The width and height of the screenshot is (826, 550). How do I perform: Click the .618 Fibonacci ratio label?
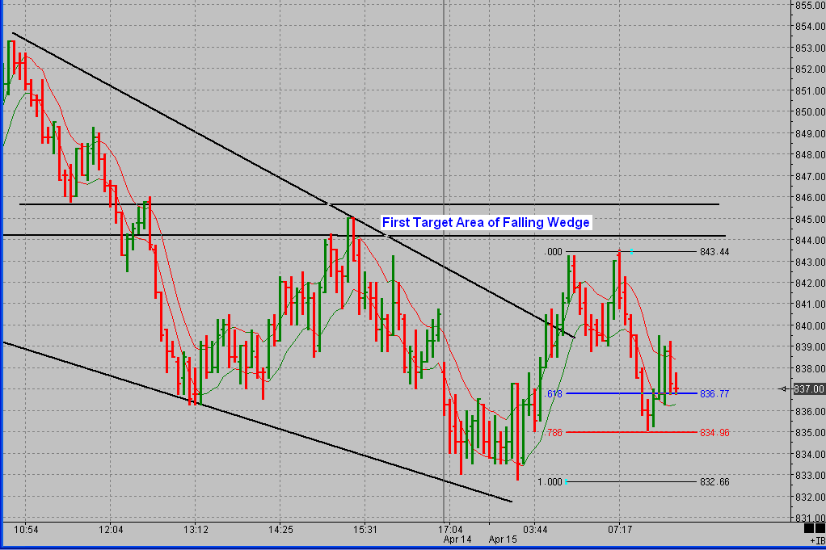tap(554, 393)
